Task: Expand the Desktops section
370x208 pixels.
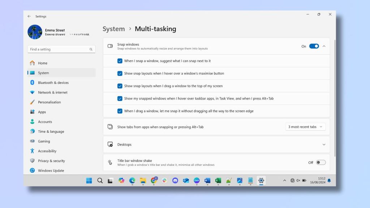Action: pyautogui.click(x=324, y=144)
